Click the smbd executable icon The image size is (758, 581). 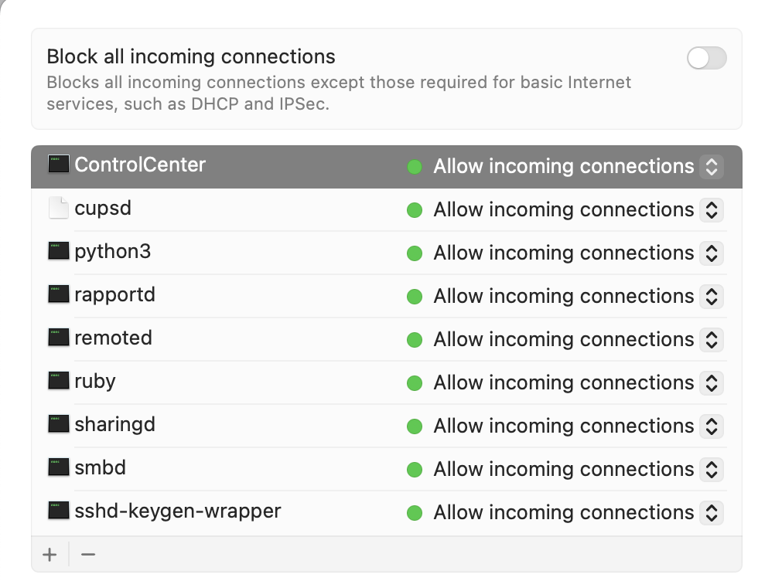pyautogui.click(x=58, y=468)
